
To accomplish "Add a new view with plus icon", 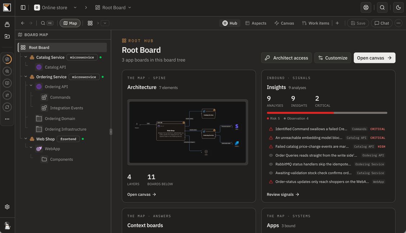I will [337, 23].
